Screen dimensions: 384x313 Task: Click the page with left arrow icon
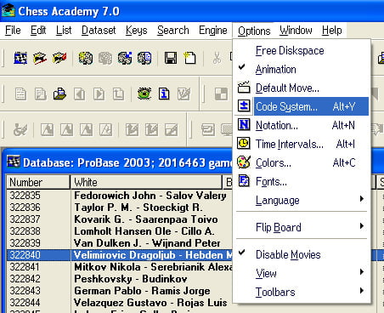(x=79, y=94)
